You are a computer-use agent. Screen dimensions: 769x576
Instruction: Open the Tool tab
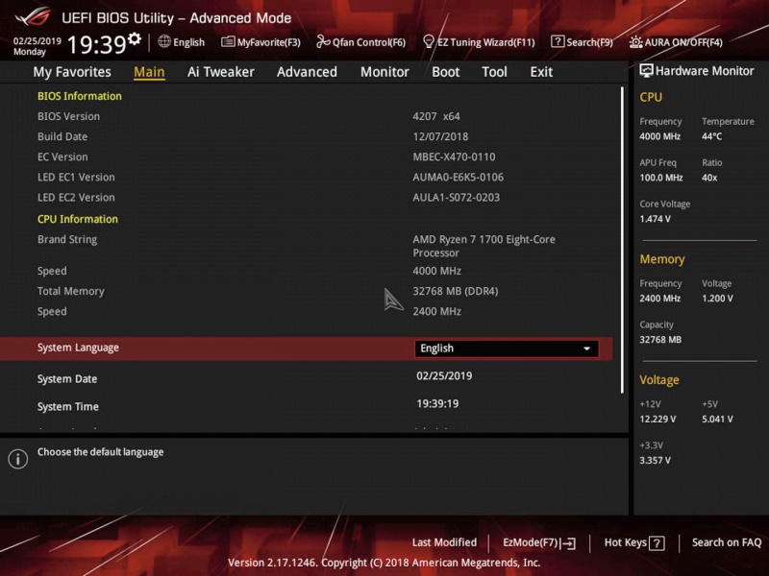(x=494, y=72)
